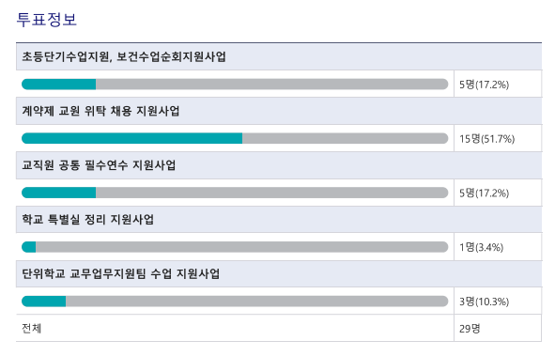The height and width of the screenshot is (356, 555).
Task: Click the progress bar under 교직원 공통 필수연수
Action: click(x=235, y=193)
